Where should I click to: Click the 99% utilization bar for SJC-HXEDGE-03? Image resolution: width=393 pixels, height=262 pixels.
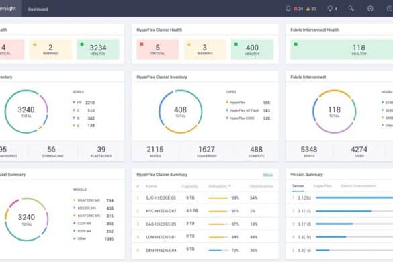[218, 198]
